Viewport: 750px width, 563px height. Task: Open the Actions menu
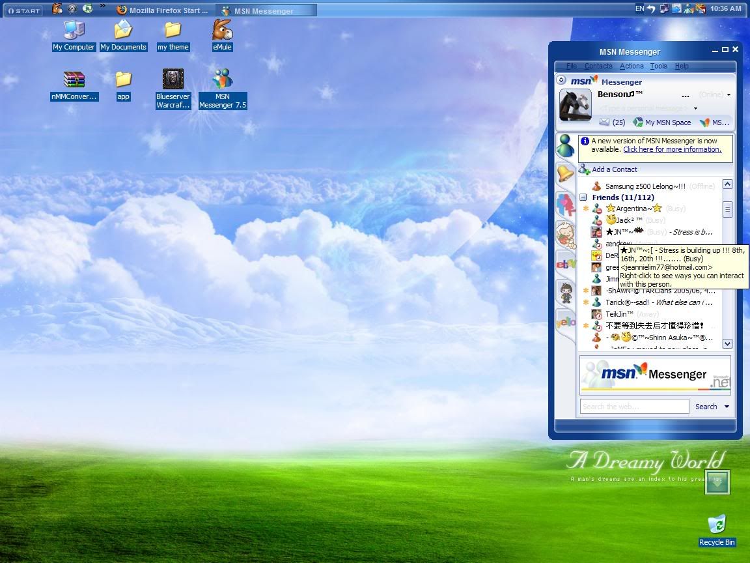click(632, 66)
